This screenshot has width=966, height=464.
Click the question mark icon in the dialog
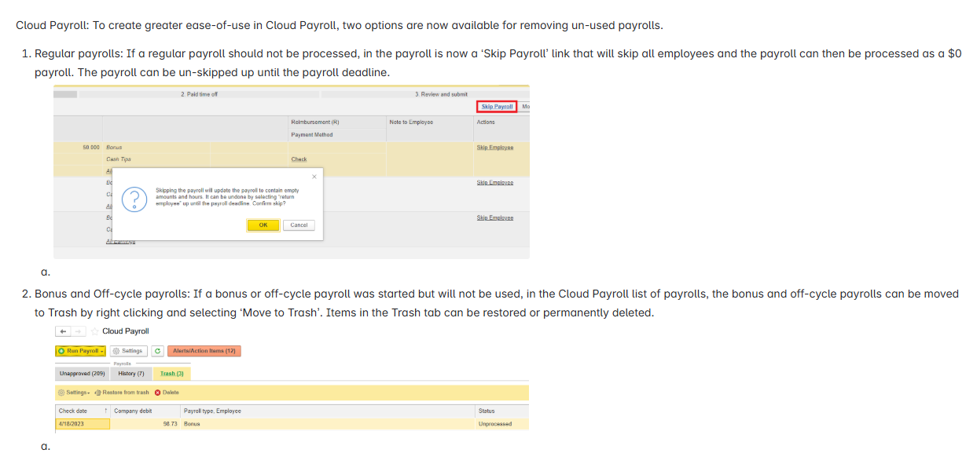coord(135,199)
